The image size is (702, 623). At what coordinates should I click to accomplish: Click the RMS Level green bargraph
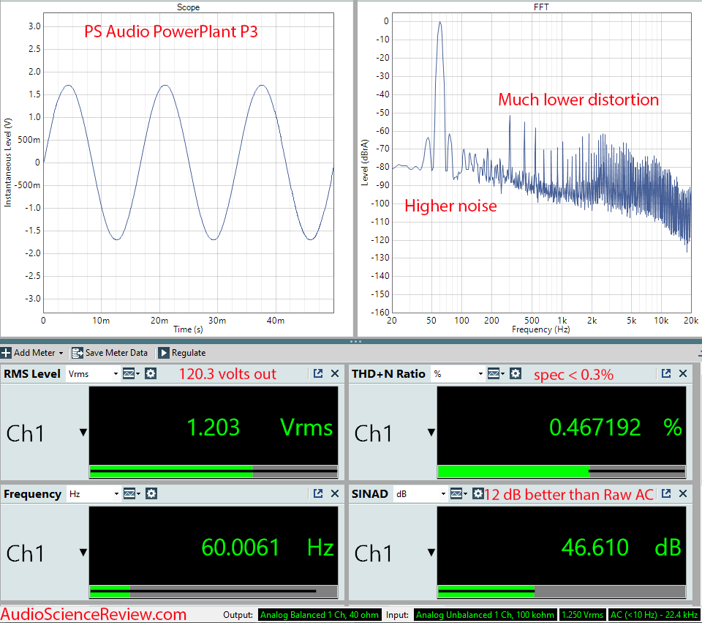tap(214, 471)
